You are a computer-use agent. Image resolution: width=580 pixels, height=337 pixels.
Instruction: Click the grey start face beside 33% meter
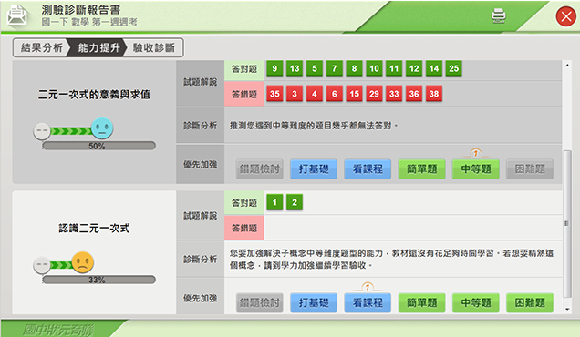42,265
